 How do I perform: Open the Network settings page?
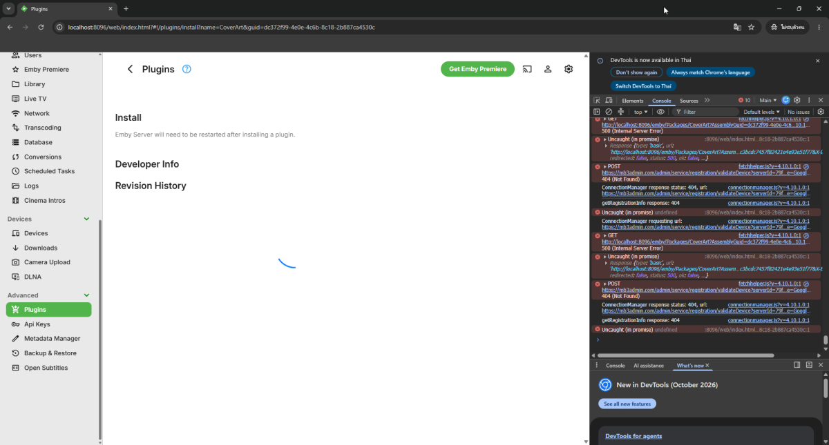(x=48, y=113)
